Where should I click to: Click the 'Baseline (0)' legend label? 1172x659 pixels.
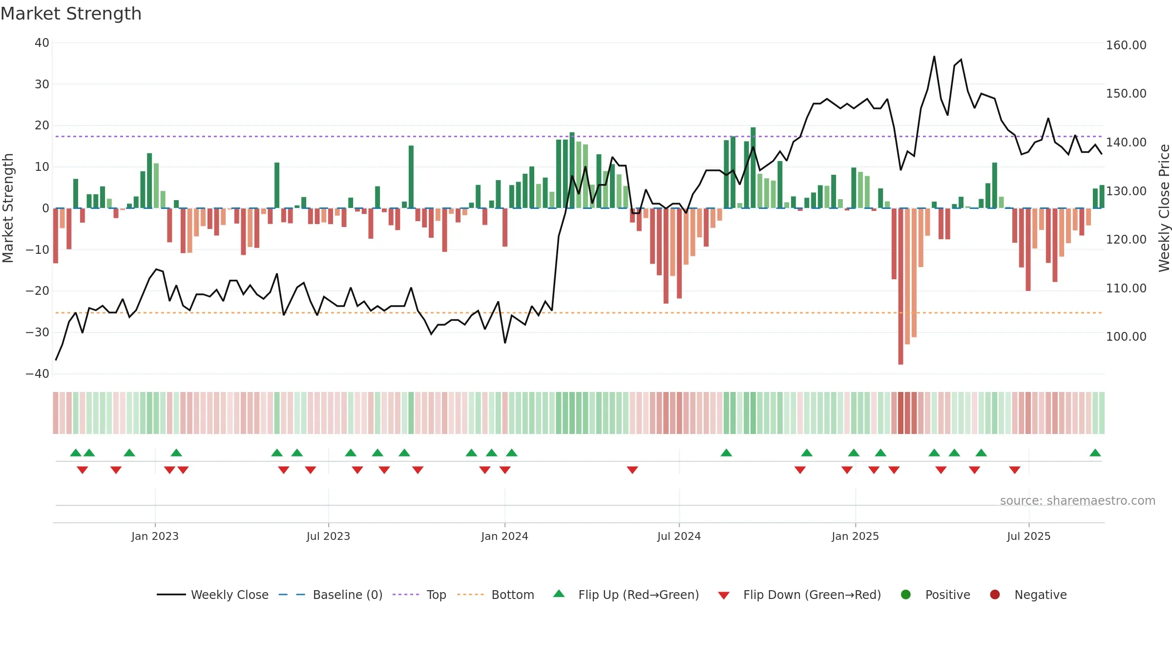pyautogui.click(x=348, y=595)
